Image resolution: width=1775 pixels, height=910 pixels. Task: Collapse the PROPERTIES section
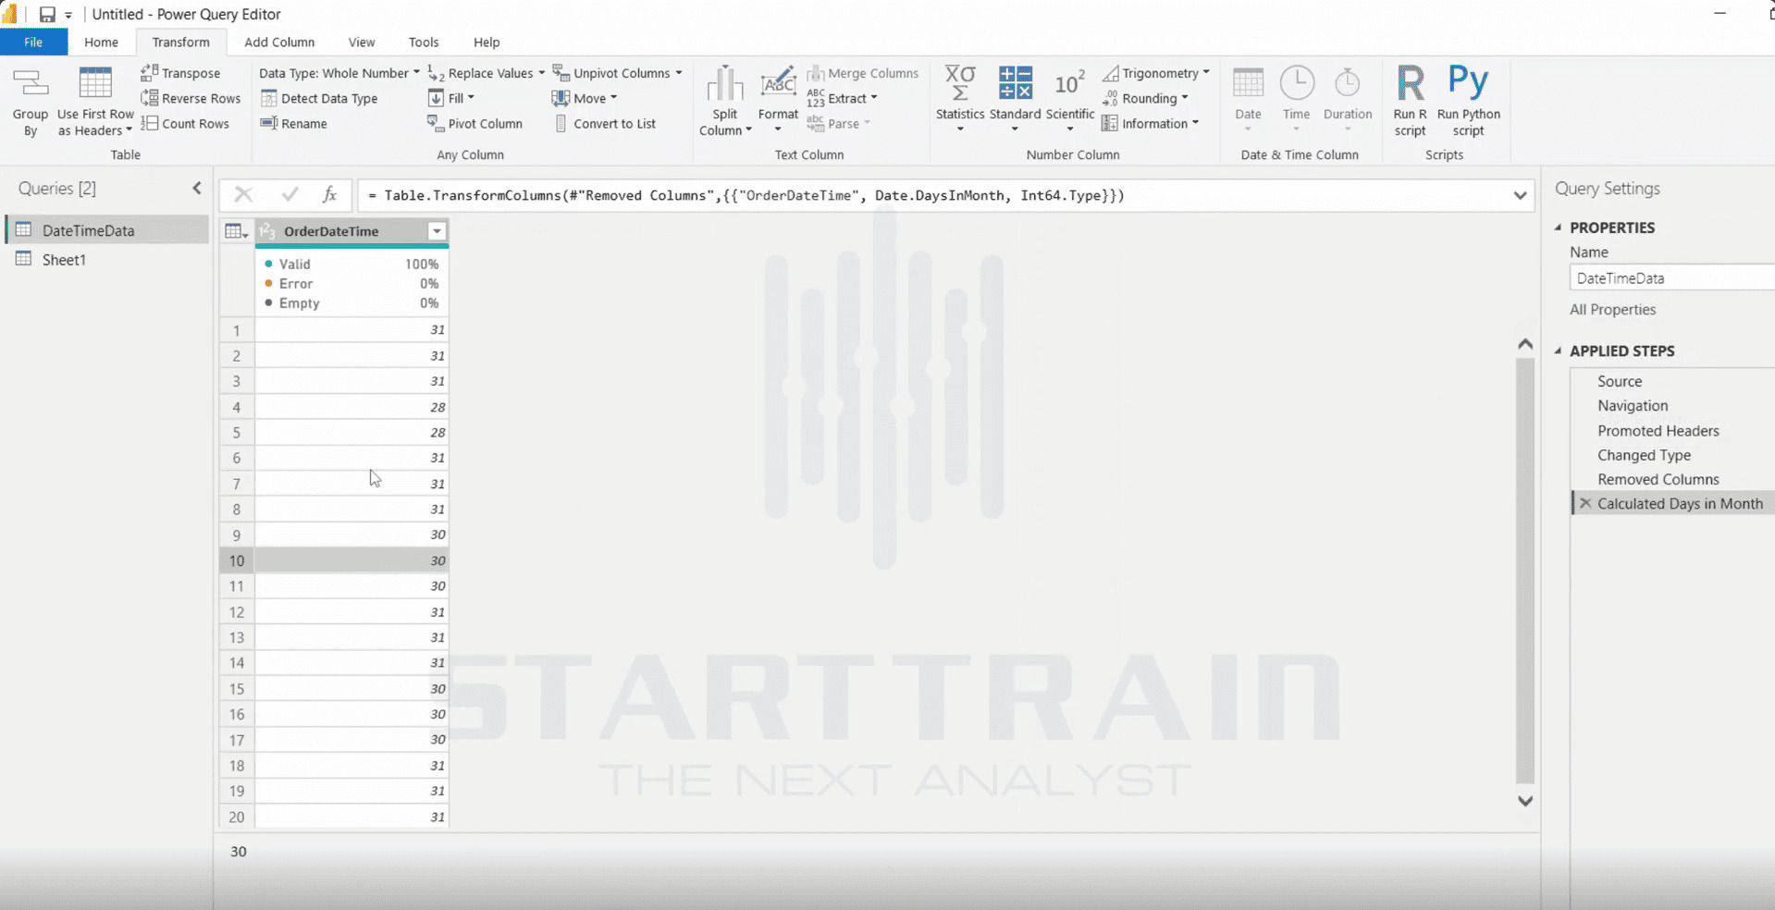coord(1558,227)
